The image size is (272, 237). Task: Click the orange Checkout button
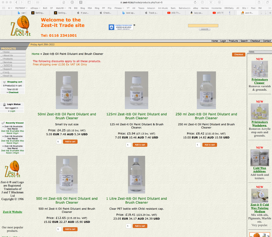tap(239, 55)
